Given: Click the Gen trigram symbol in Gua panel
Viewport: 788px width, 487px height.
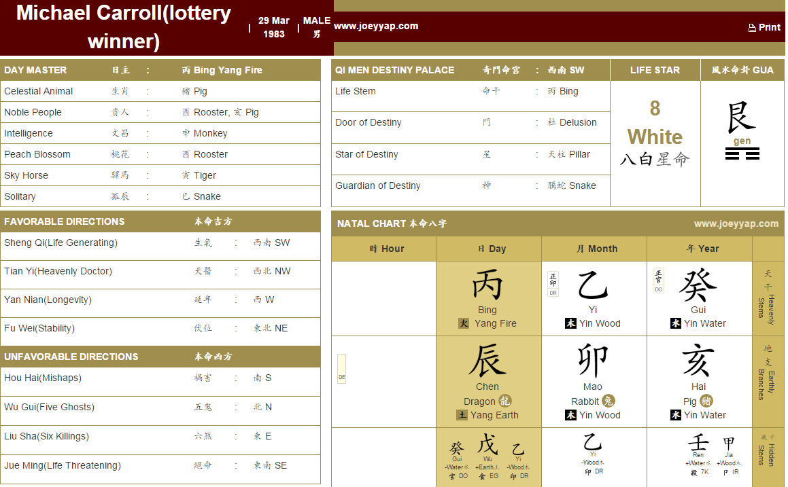Looking at the screenshot, I should [x=742, y=155].
